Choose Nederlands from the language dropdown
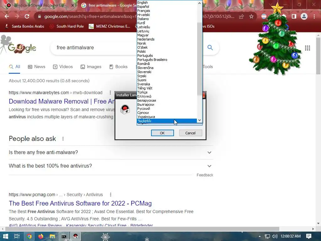Image resolution: width=321 pixels, height=241 pixels. click(167, 39)
